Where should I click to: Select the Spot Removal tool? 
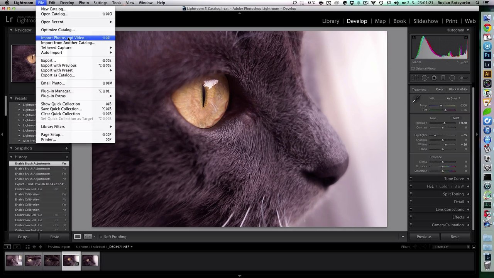tap(425, 78)
